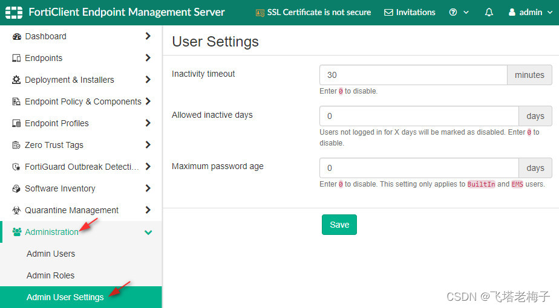559x308 pixels.
Task: Expand the Zero Trust Tags chevron
Action: pyautogui.click(x=148, y=144)
